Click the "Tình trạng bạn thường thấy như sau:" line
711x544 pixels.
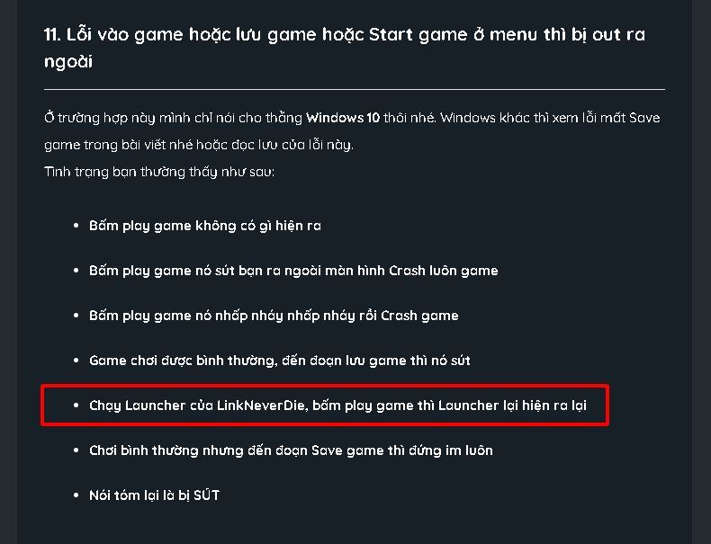click(x=159, y=172)
